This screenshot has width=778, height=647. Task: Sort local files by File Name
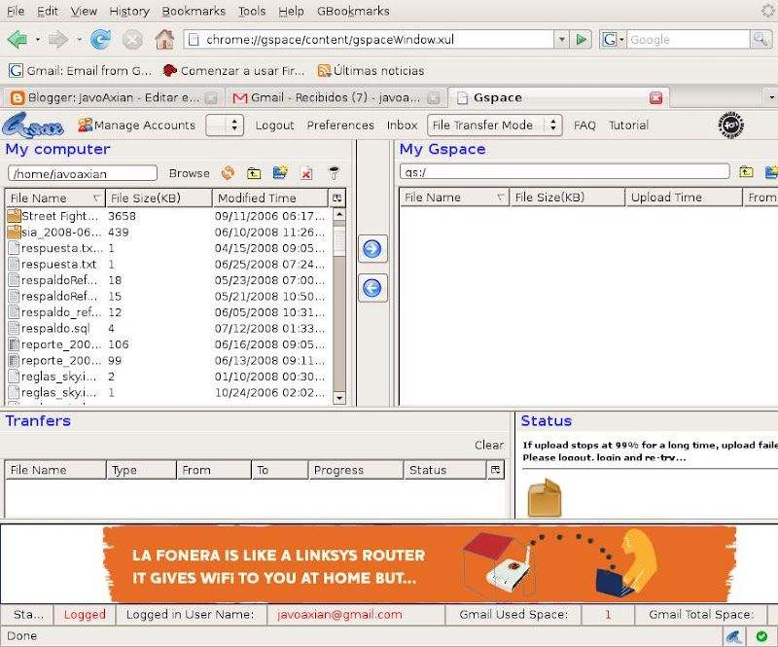(x=54, y=198)
